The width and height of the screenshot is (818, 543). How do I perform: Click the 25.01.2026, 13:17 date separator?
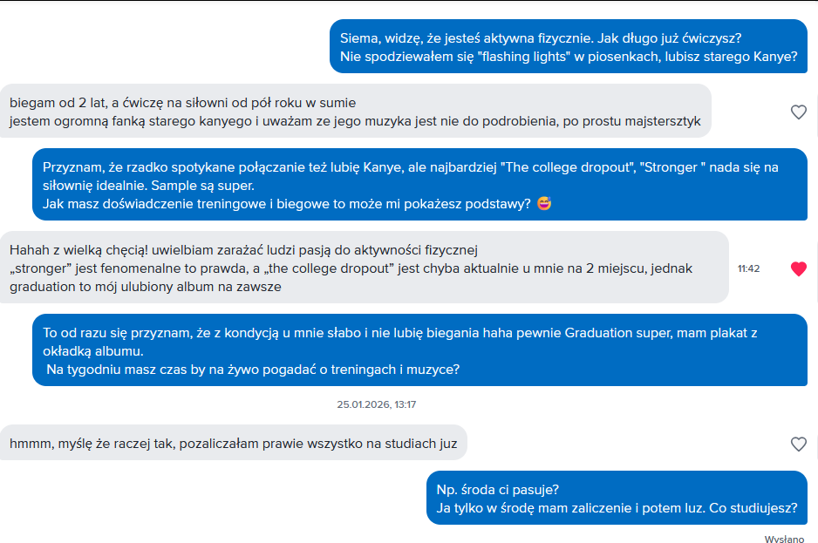[x=377, y=404]
